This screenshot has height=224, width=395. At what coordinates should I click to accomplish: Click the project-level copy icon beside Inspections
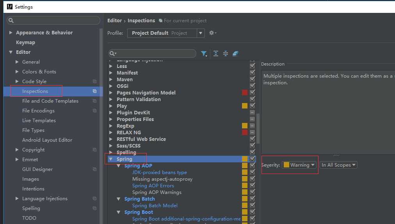(x=95, y=91)
